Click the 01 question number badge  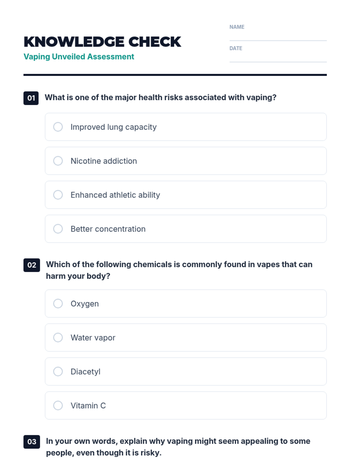(31, 98)
